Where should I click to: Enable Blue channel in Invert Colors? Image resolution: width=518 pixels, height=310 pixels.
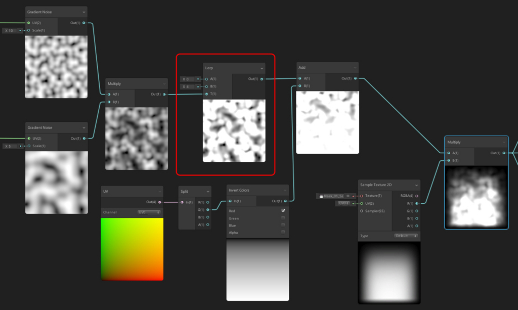283,225
